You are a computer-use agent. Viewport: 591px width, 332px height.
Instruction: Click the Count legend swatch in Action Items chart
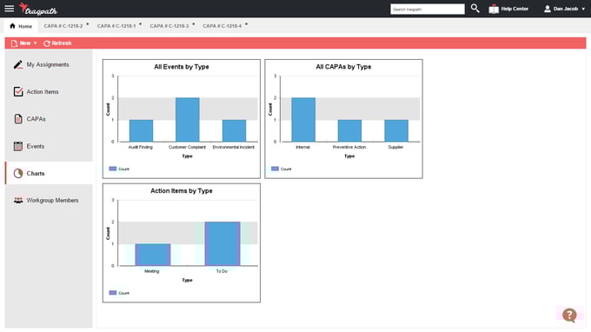(x=113, y=293)
